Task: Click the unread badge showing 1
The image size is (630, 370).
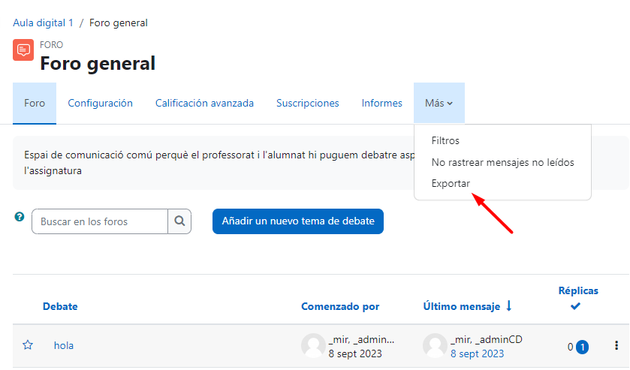Action: point(582,347)
